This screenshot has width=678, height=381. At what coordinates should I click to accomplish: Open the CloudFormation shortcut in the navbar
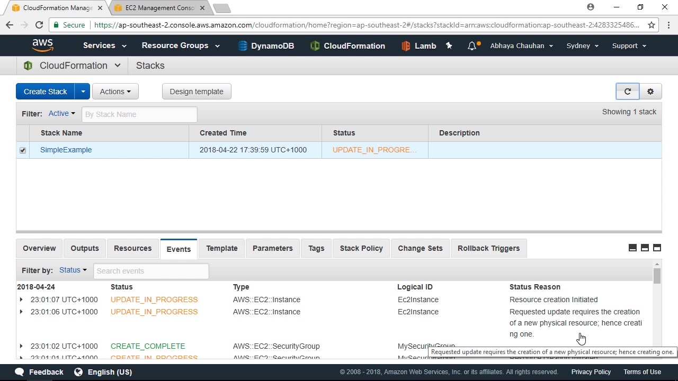tap(347, 46)
